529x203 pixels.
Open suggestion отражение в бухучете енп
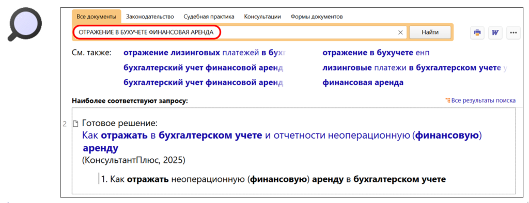[376, 53]
